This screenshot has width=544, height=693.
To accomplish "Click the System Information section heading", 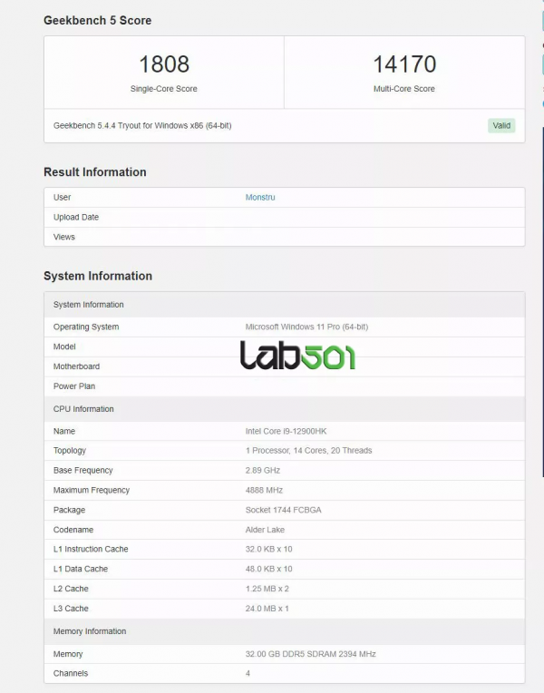I will click(98, 276).
